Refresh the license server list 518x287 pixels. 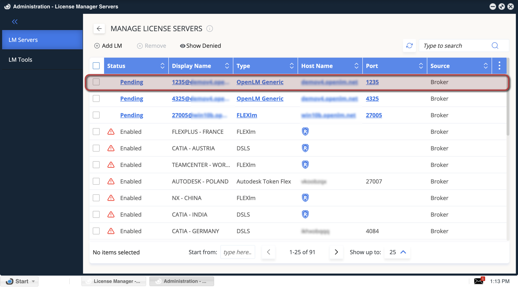click(410, 46)
